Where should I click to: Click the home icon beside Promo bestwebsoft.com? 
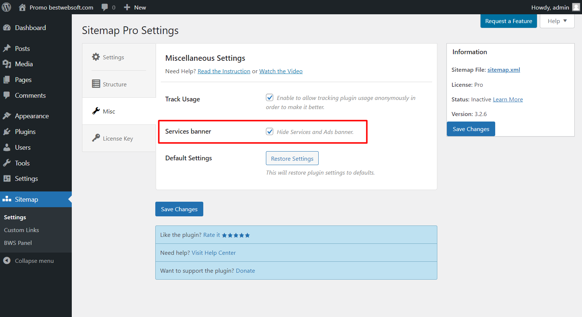click(22, 7)
